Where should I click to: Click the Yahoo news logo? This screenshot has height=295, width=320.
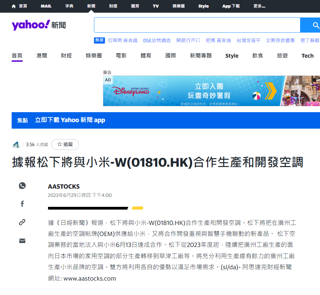click(39, 25)
